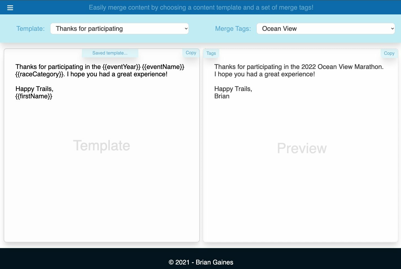
Task: Click the © 2021 - Brian Gaines footer text
Action: coord(201,262)
